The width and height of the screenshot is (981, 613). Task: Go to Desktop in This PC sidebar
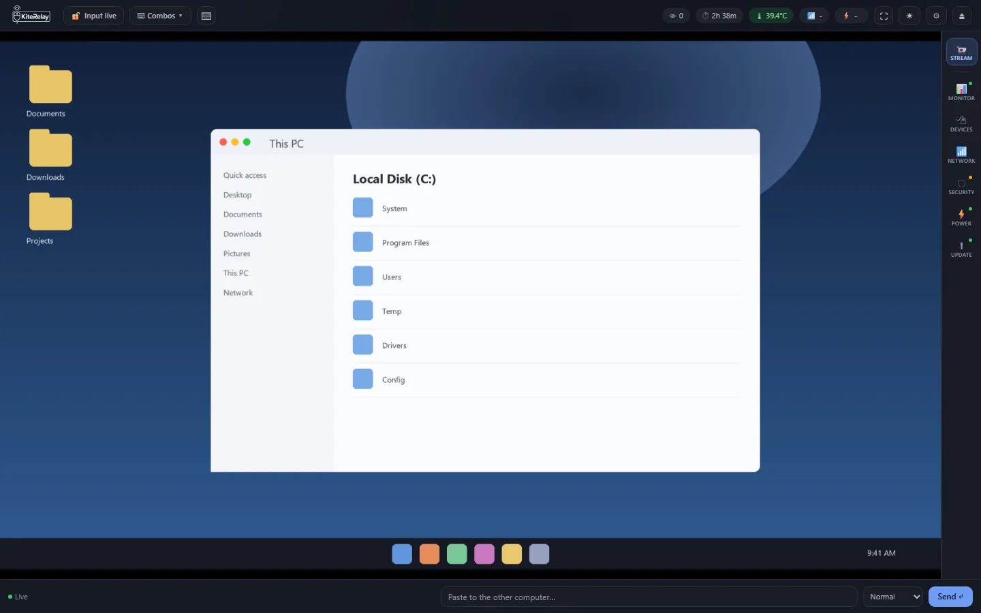coord(237,195)
